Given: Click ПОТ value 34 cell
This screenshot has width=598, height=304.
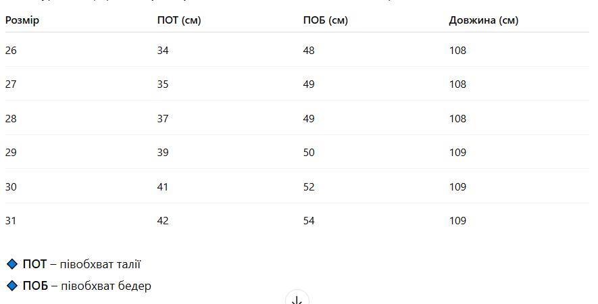Looking at the screenshot, I should (x=163, y=51).
